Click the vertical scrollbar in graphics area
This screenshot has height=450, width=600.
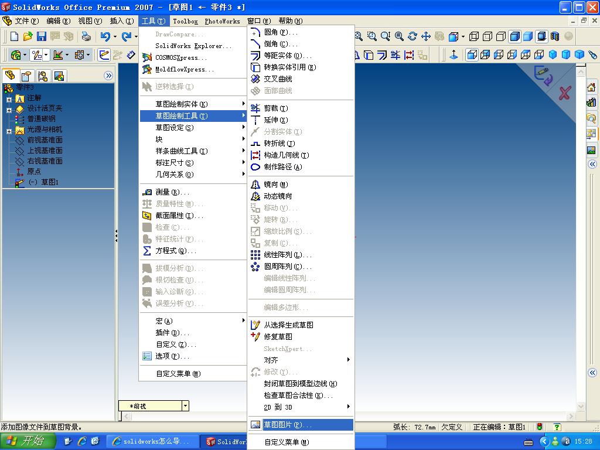tap(581, 237)
